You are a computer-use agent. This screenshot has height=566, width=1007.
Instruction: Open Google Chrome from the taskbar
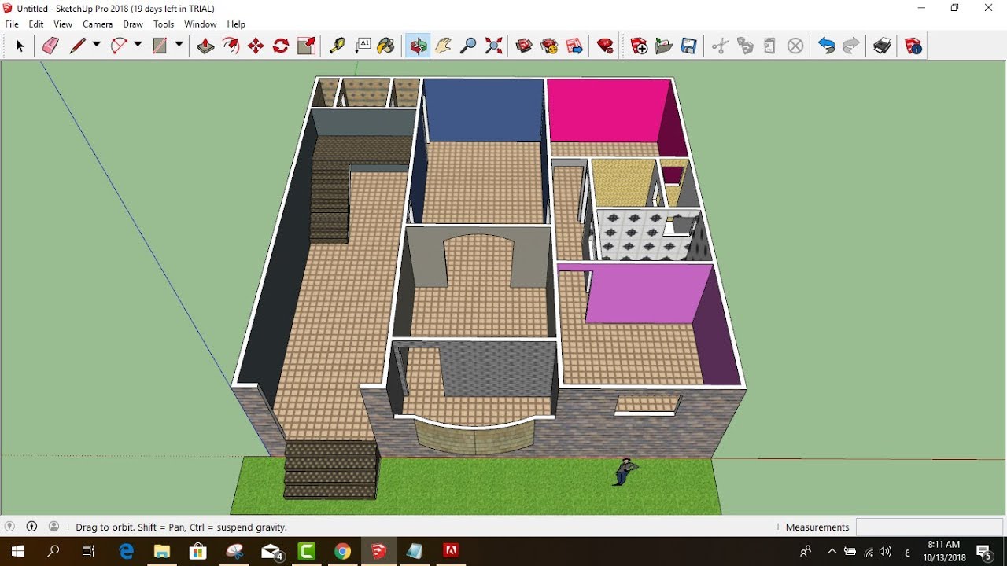(x=342, y=551)
